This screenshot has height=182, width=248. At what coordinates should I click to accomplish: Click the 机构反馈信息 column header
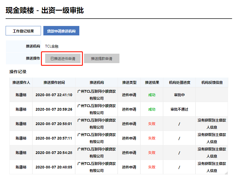212,83
